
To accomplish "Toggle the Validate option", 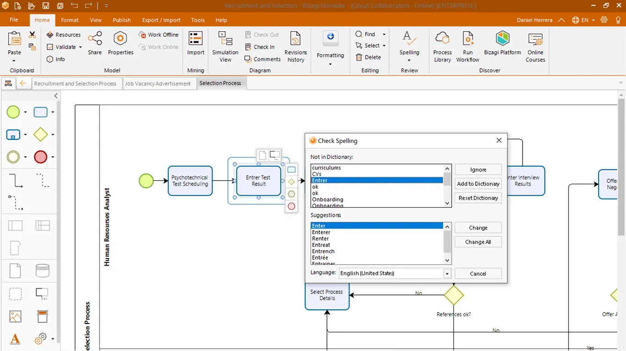I will click(x=64, y=47).
